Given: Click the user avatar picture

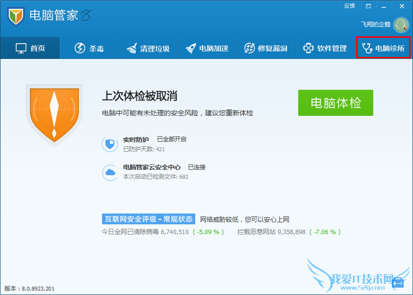Looking at the screenshot, I should 401,25.
